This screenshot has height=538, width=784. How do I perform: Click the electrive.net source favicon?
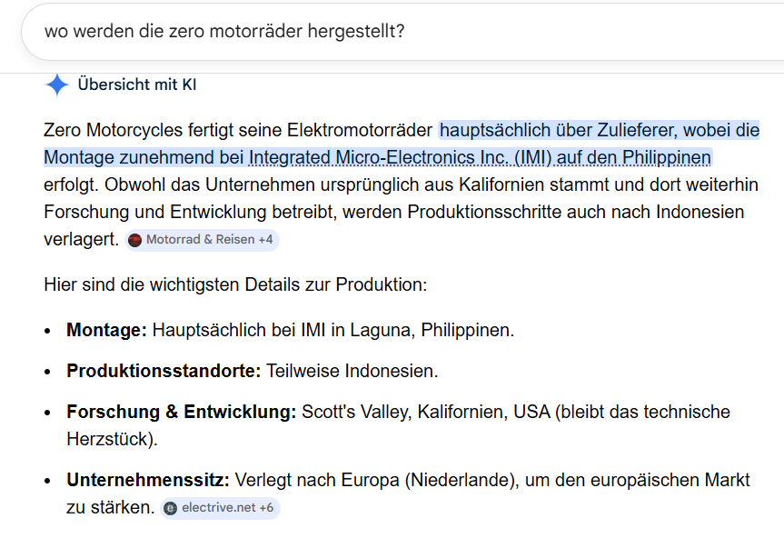click(x=170, y=508)
